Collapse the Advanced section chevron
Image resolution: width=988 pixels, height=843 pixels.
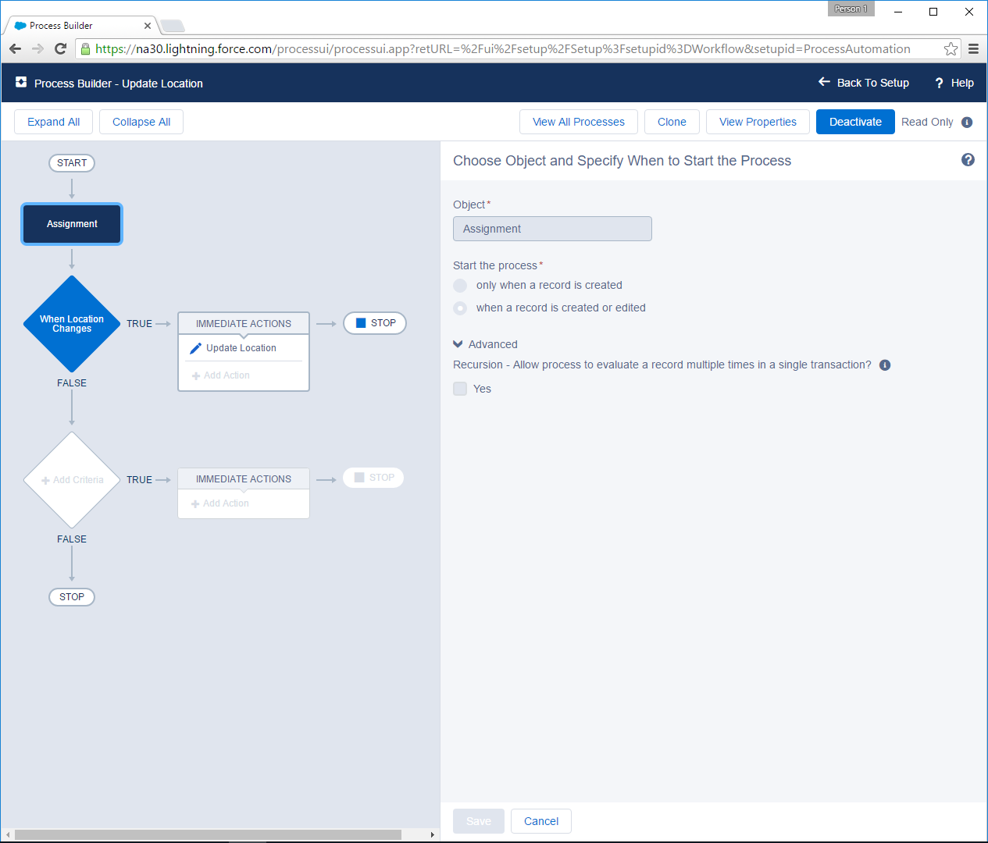(x=458, y=344)
